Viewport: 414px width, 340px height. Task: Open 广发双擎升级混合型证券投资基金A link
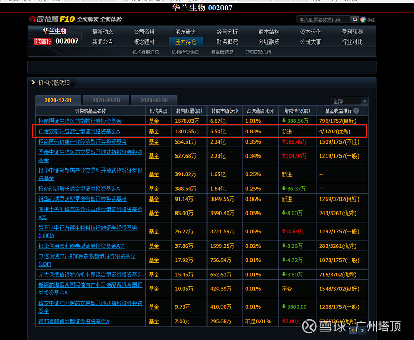79,131
